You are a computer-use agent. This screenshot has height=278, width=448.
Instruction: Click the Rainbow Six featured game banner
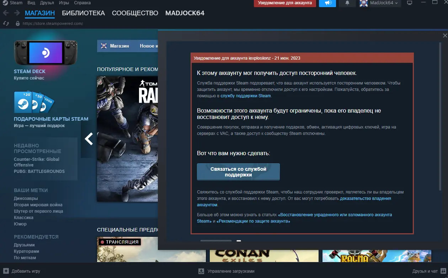(127, 139)
